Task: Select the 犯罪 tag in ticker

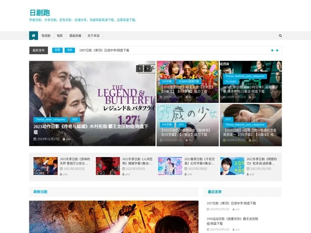Action: click(x=57, y=50)
